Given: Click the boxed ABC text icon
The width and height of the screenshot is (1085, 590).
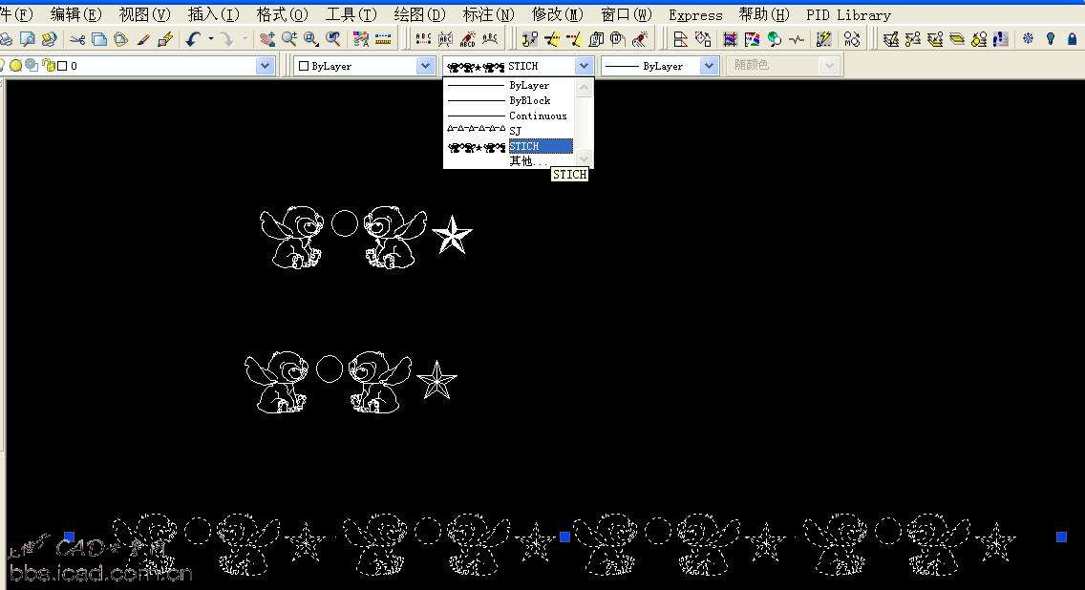Looking at the screenshot, I should (446, 39).
